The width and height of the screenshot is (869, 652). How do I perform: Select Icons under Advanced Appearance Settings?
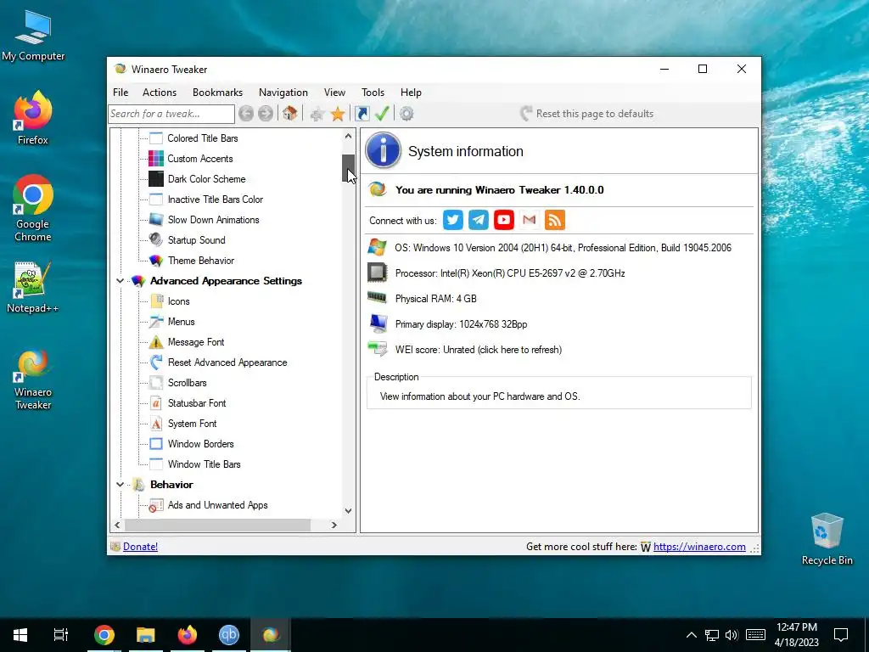[179, 301]
